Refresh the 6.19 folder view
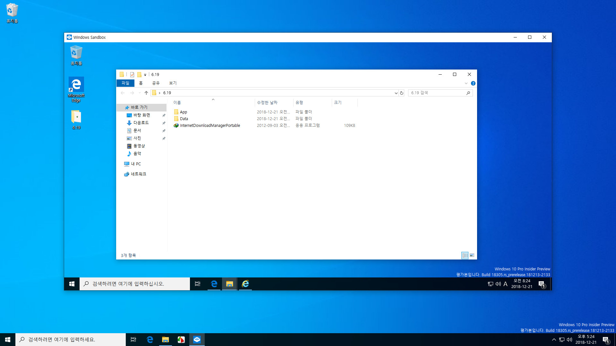Viewport: 616px width, 346px height. pyautogui.click(x=402, y=93)
